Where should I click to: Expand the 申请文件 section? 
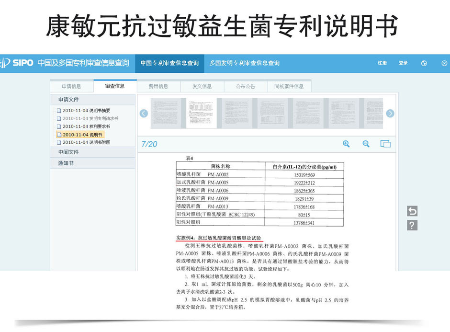(x=92, y=100)
